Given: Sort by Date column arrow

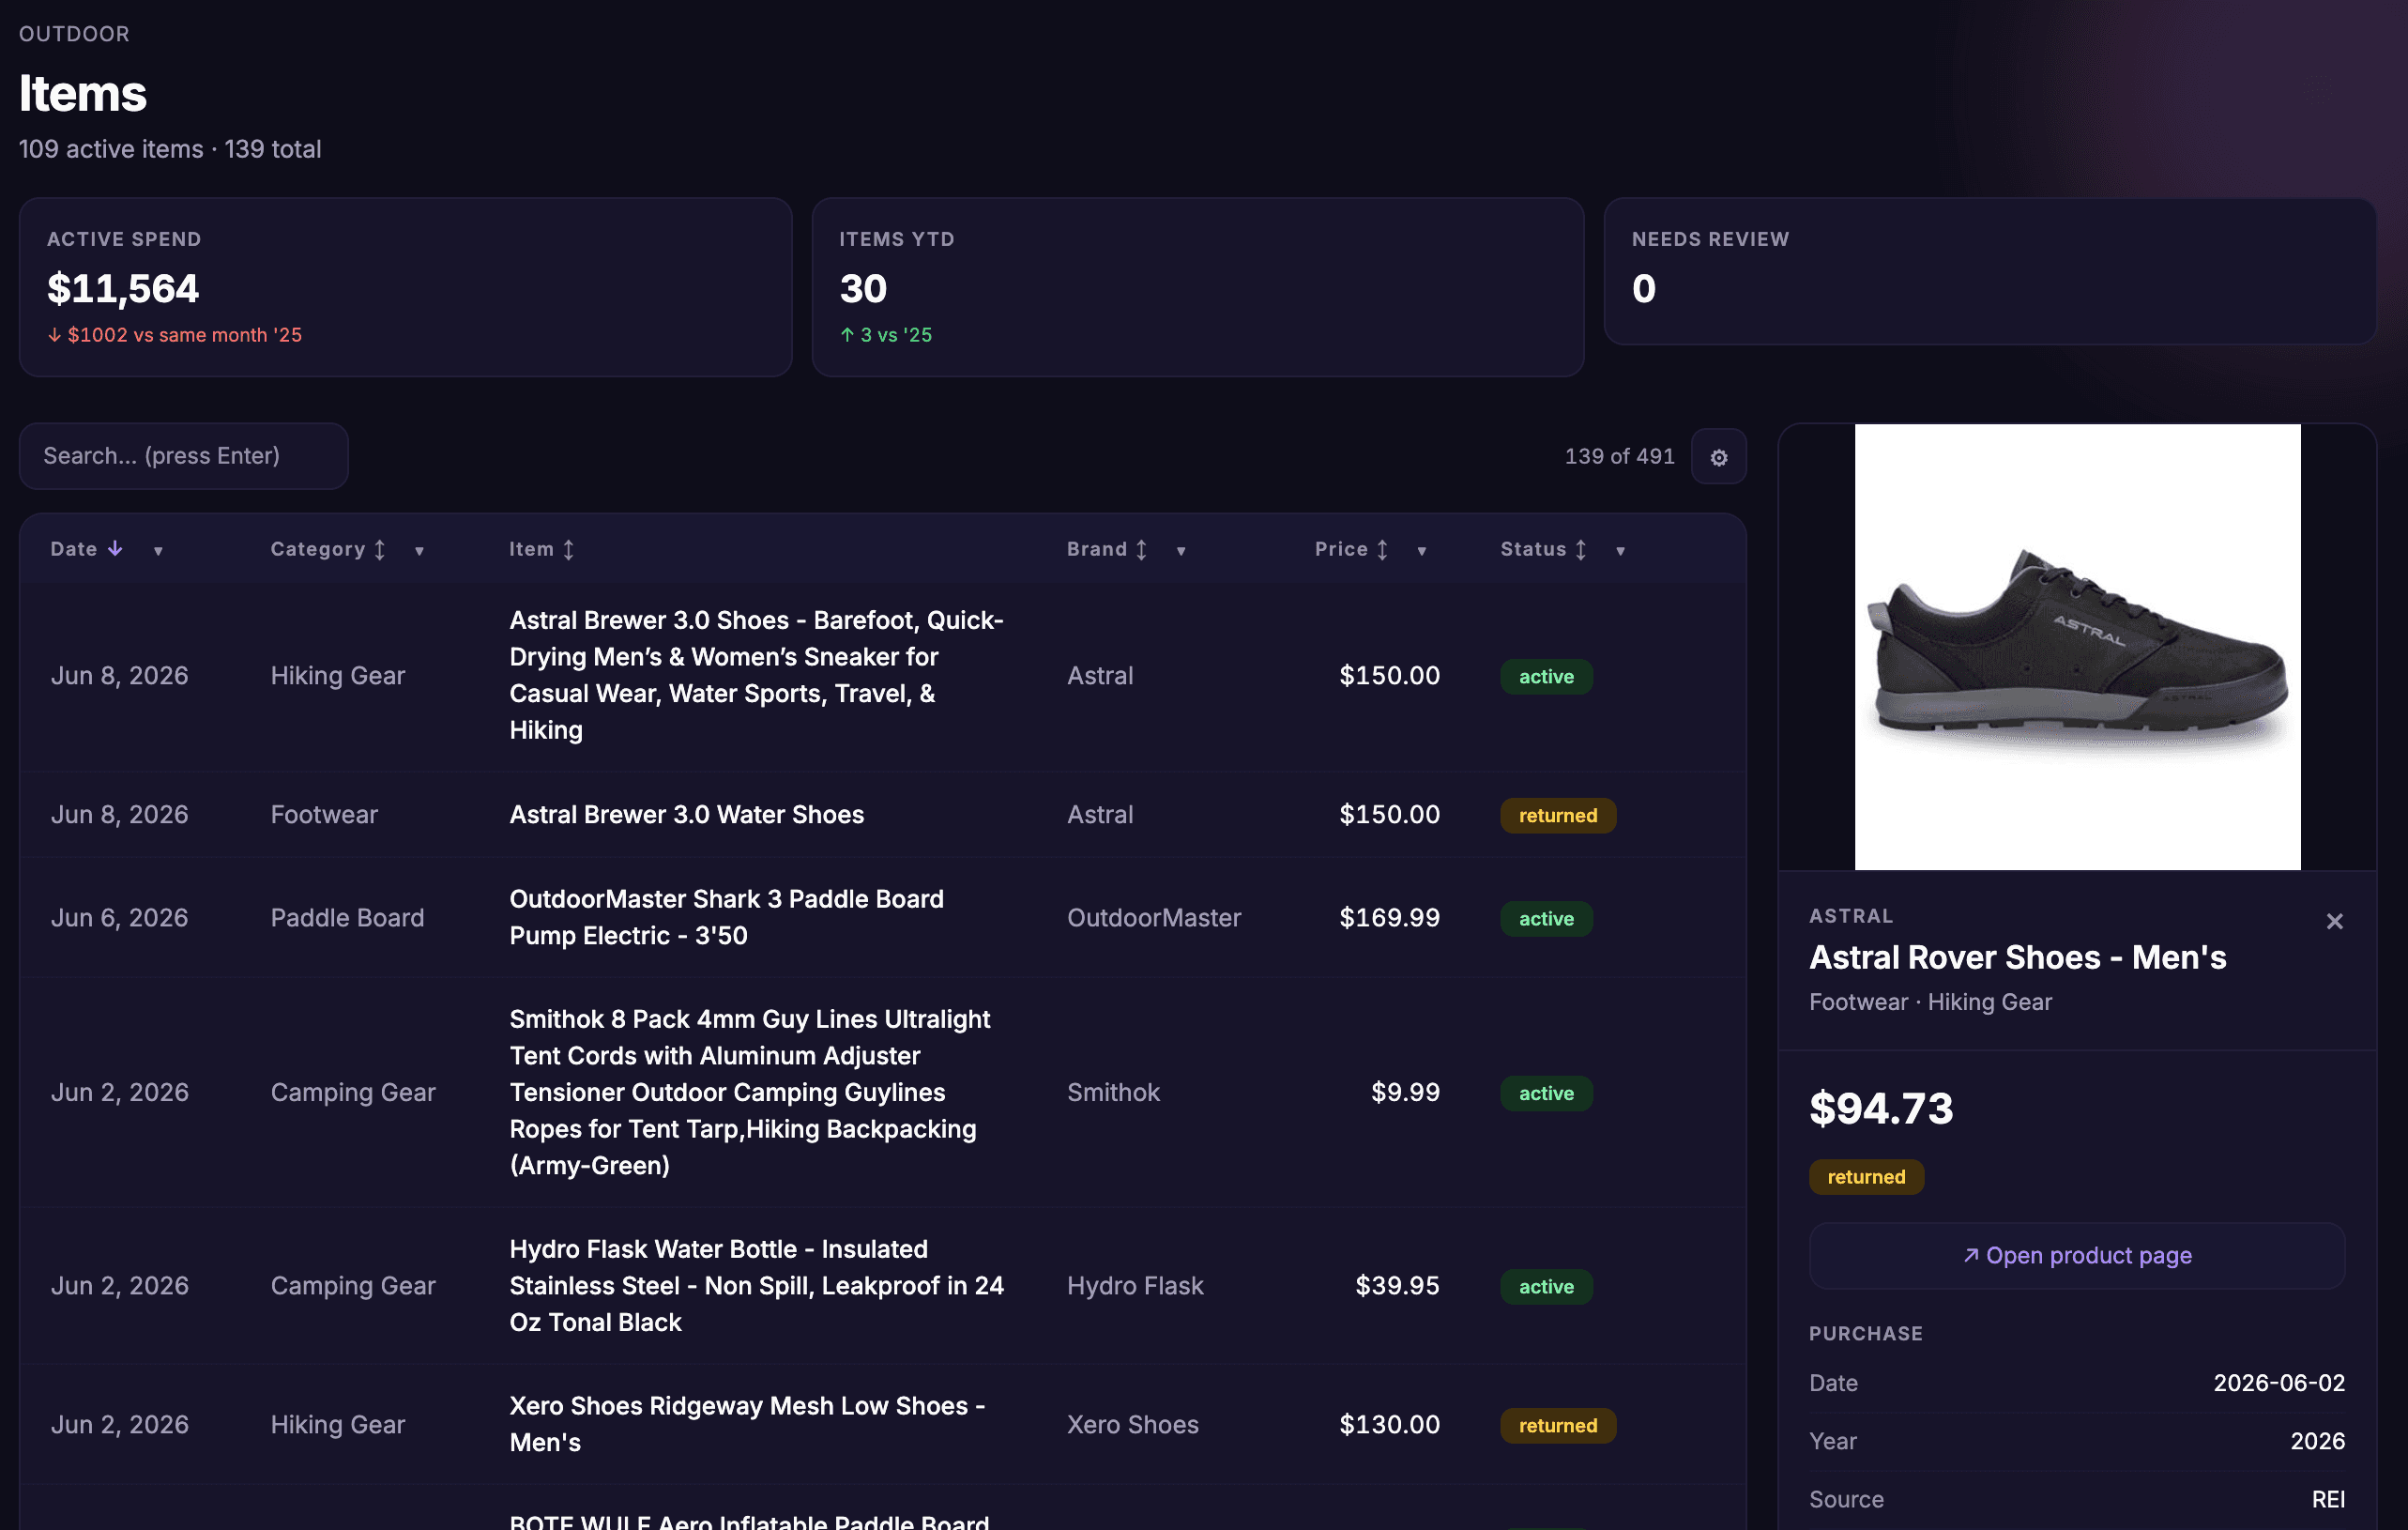Looking at the screenshot, I should point(115,548).
